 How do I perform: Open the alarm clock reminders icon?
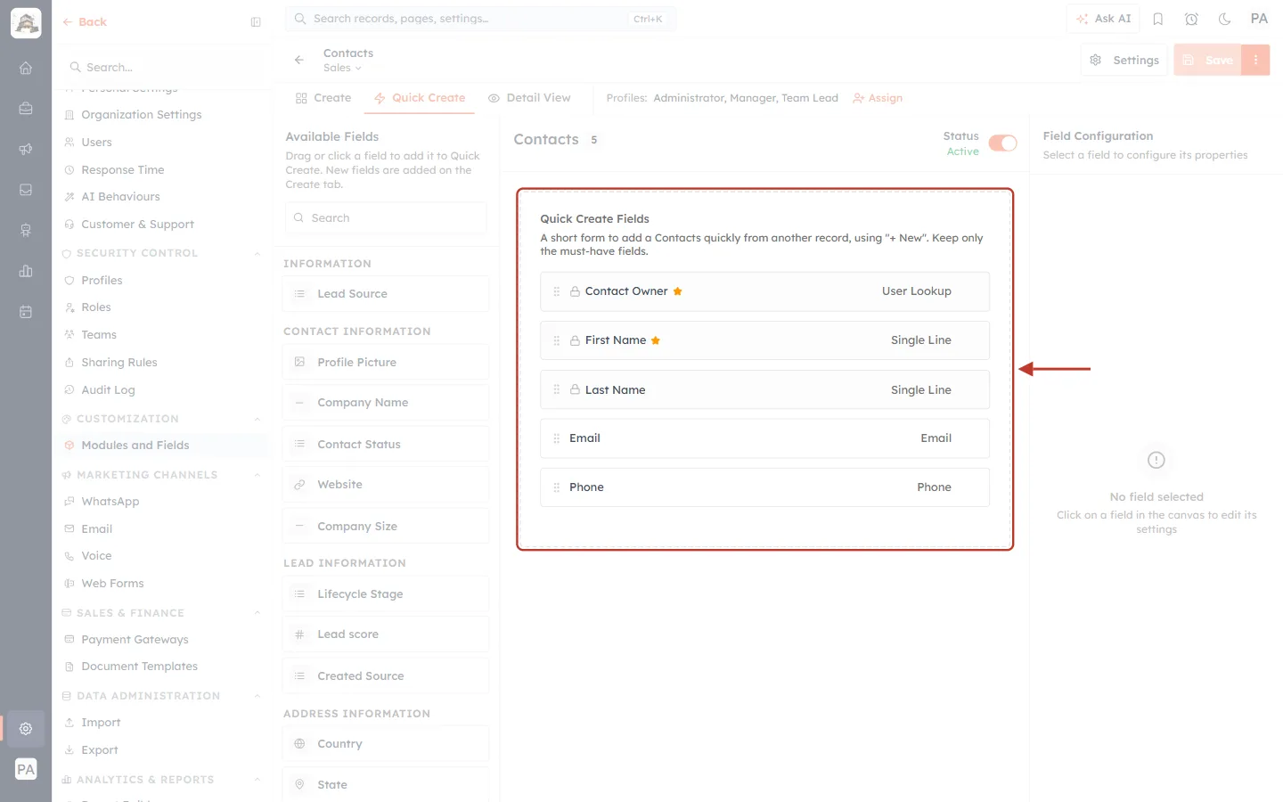pos(1191,19)
